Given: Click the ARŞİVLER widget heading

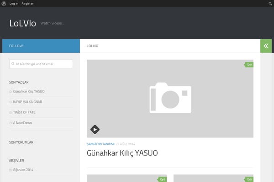Looking at the screenshot, I should (16, 161).
